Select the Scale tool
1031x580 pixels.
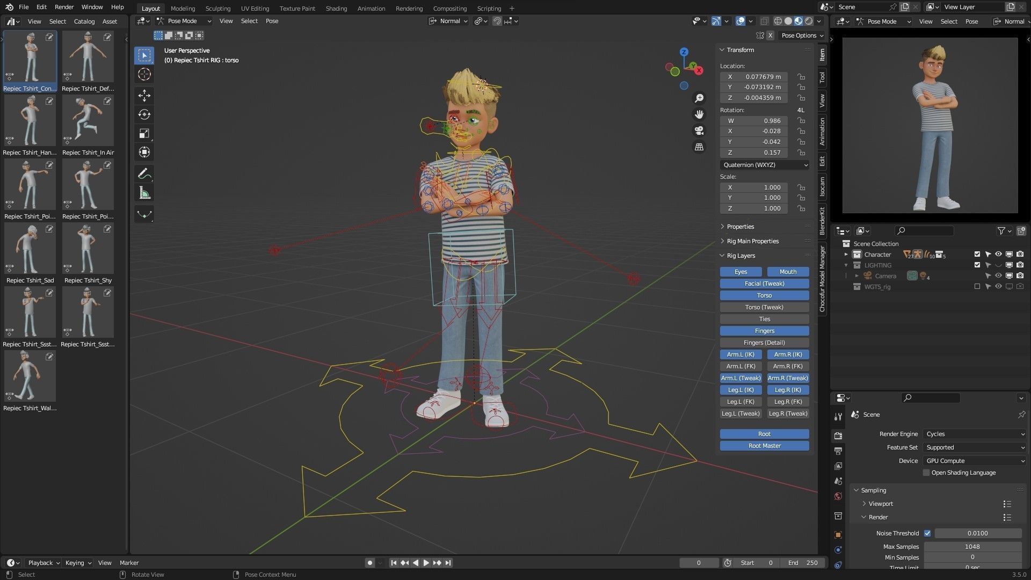point(144,133)
